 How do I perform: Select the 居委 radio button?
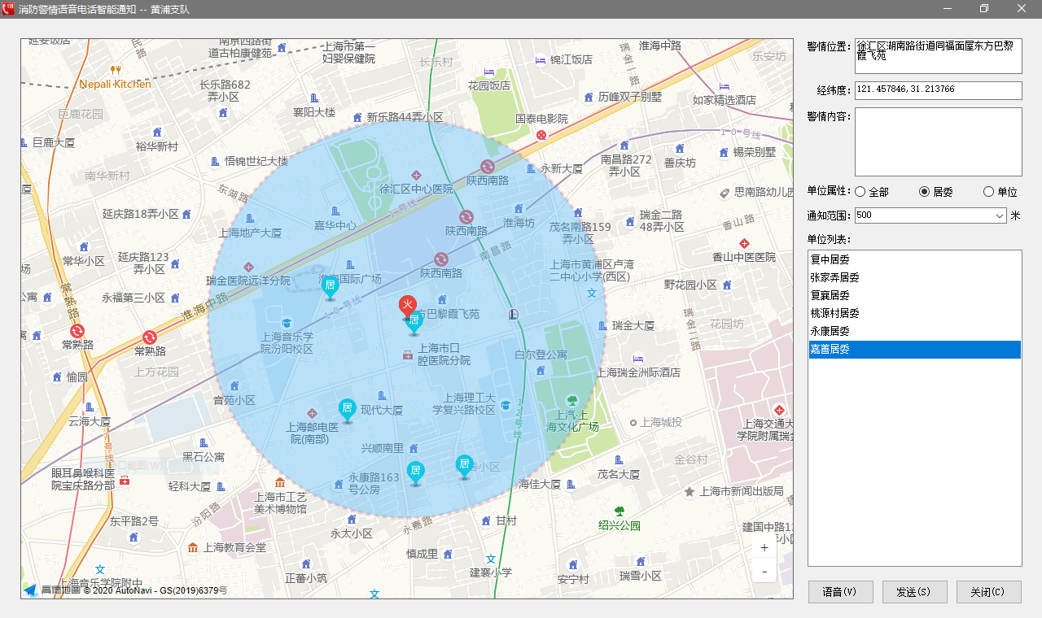924,192
